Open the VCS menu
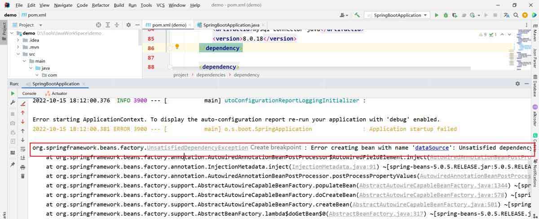This screenshot has height=219, width=539. (160, 5)
